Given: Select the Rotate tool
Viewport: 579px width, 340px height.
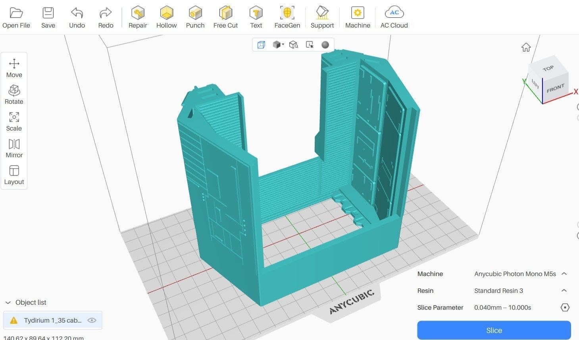Looking at the screenshot, I should [x=14, y=95].
